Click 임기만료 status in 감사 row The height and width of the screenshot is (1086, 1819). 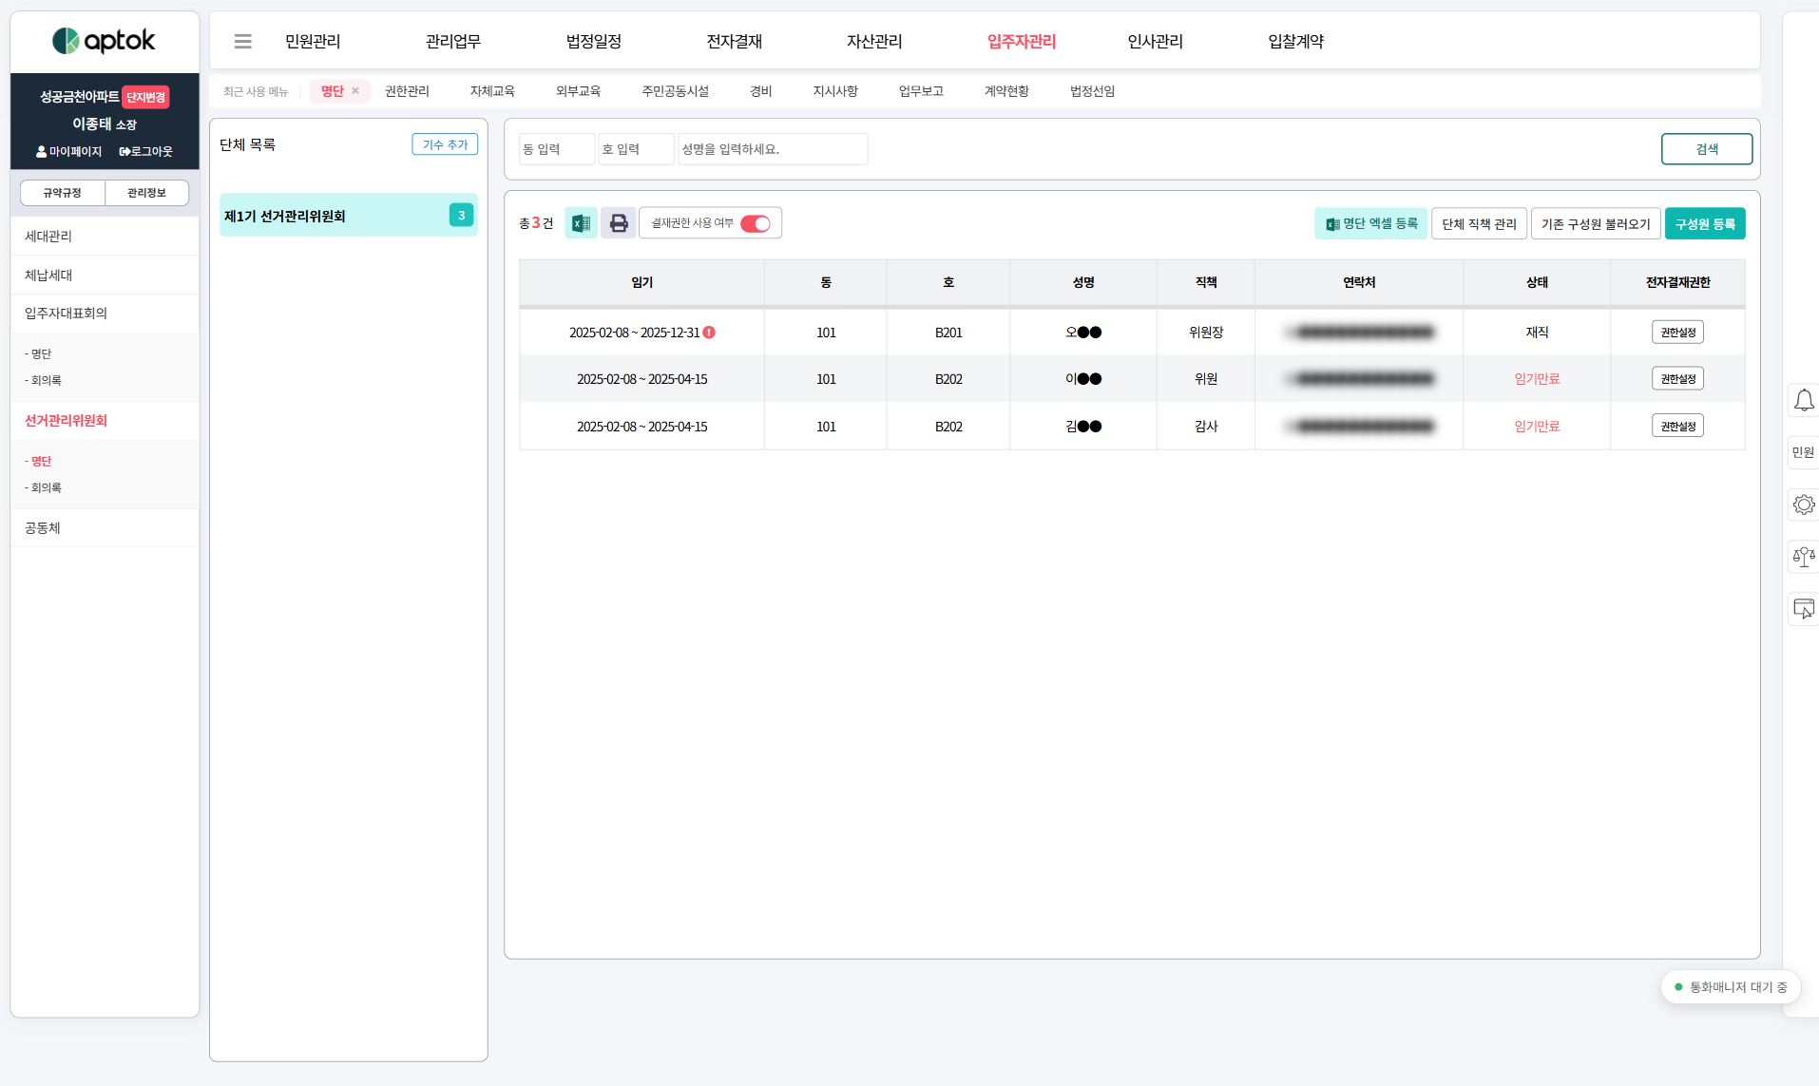[x=1537, y=427]
